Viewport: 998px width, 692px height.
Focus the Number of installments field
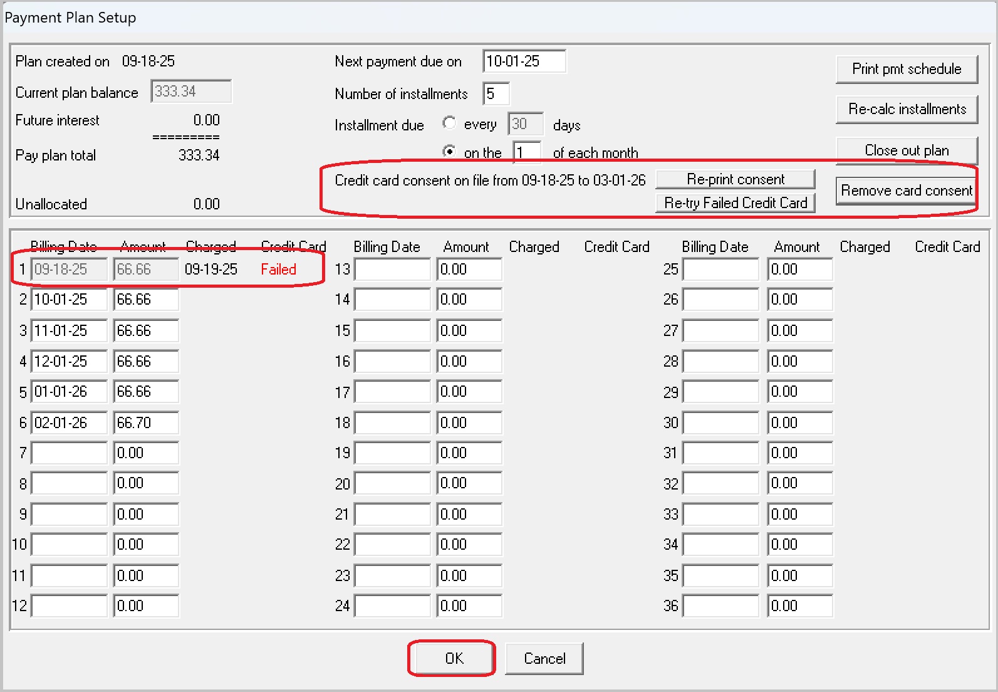coord(496,94)
